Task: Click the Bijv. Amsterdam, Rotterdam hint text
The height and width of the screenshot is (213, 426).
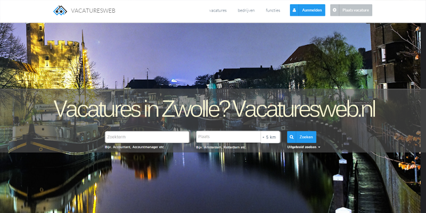Action: pyautogui.click(x=221, y=148)
